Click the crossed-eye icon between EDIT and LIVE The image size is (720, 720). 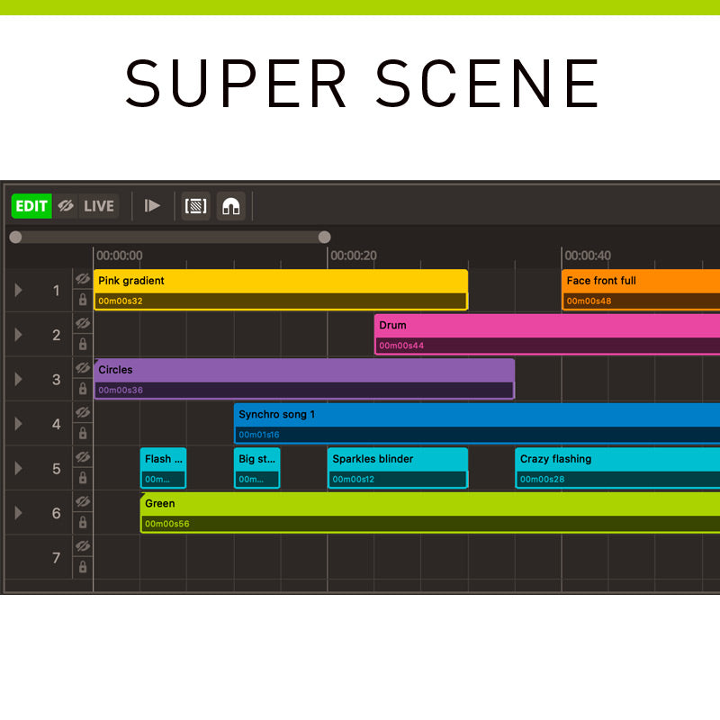[x=66, y=206]
